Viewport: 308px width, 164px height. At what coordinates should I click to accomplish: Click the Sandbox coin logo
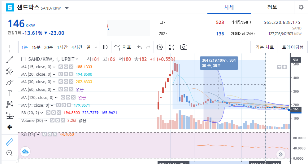[x=10, y=7]
